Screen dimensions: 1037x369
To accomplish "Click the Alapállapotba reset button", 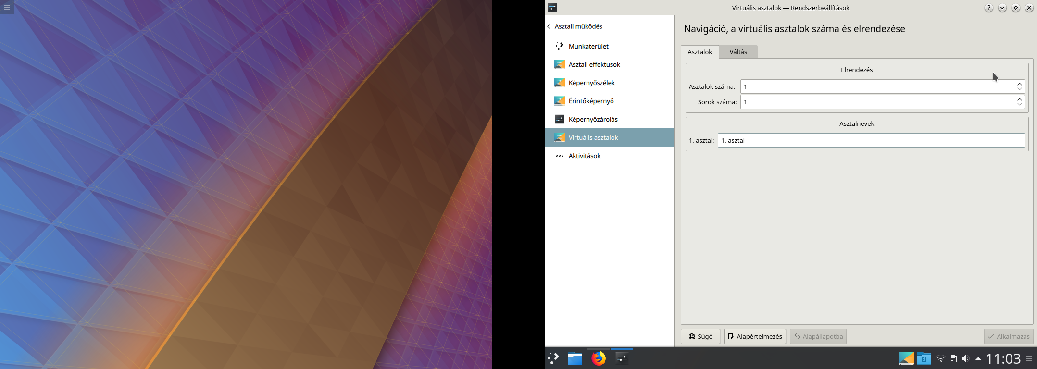I will pos(818,336).
